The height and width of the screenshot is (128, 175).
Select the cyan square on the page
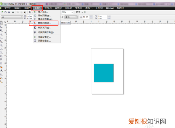point(104,73)
